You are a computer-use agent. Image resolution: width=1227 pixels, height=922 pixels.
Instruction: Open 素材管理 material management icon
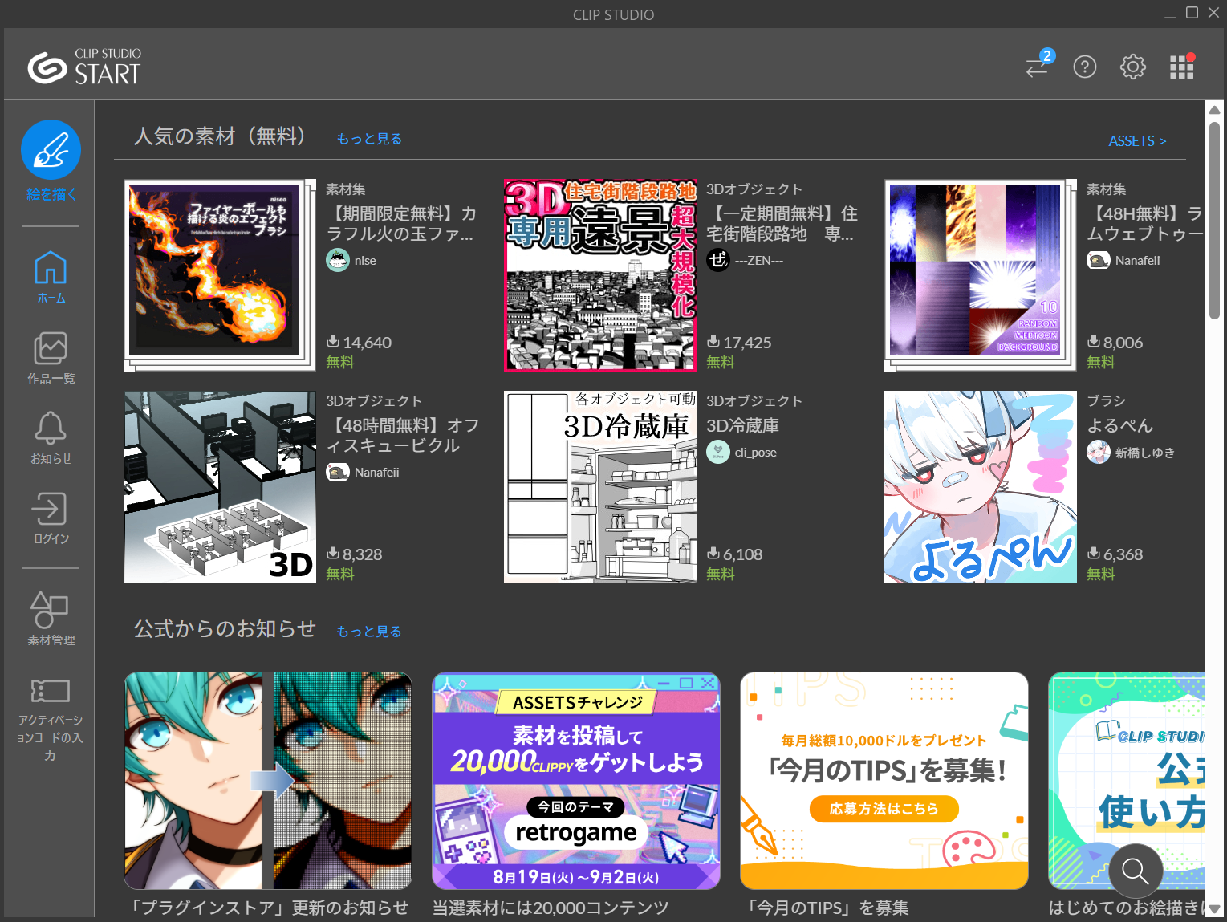(x=51, y=609)
